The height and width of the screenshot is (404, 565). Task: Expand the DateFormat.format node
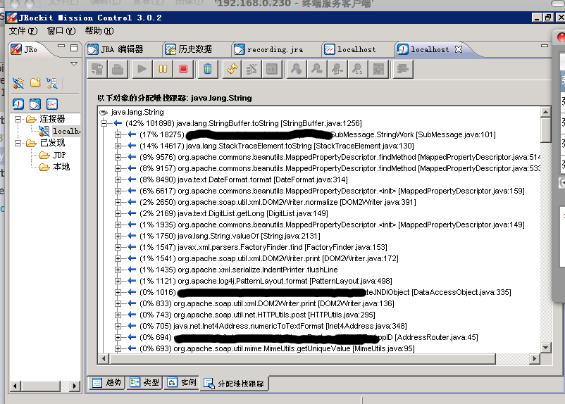click(118, 179)
